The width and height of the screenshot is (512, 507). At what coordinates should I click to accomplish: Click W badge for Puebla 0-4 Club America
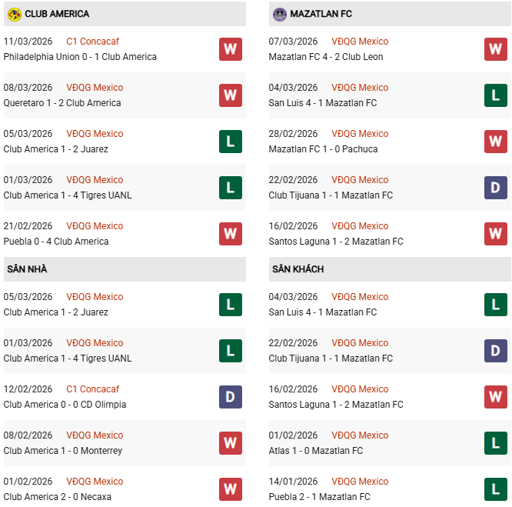tap(231, 234)
